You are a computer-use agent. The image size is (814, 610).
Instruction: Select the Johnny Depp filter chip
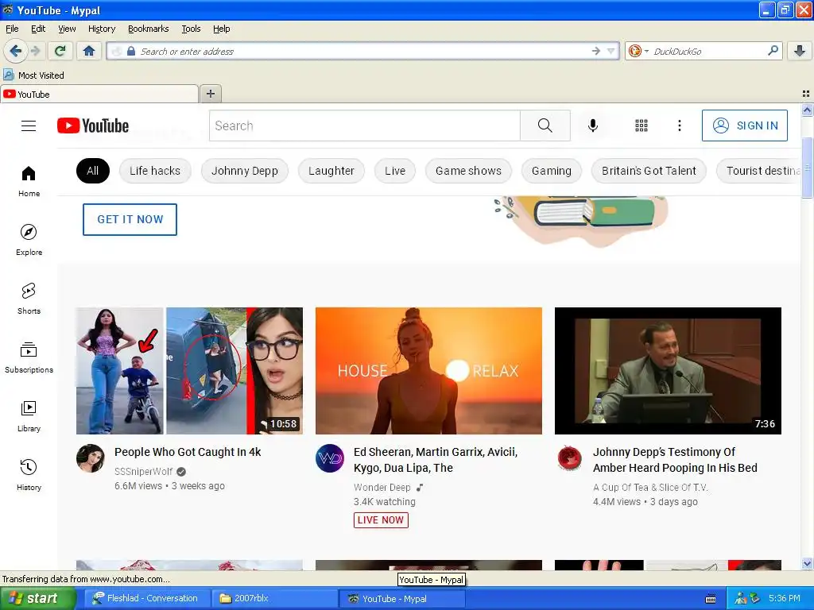click(245, 171)
